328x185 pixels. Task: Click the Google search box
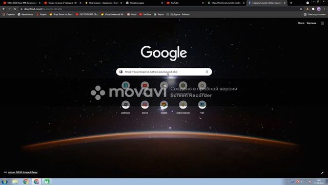pos(164,72)
